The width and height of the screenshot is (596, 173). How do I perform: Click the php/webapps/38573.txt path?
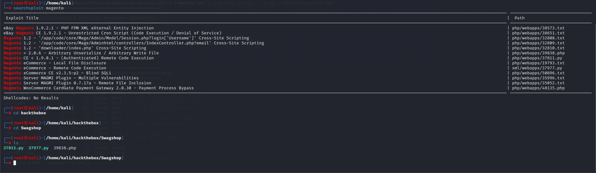538,28
